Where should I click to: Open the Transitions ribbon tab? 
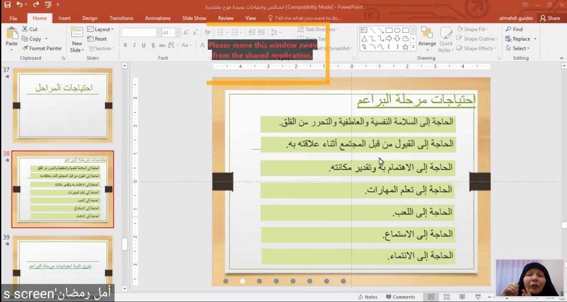[x=121, y=18]
